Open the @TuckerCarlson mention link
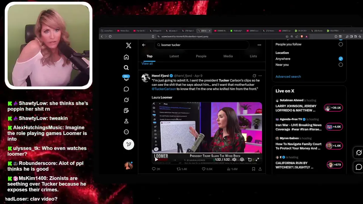Image resolution: width=363 pixels, height=204 pixels. [x=164, y=89]
